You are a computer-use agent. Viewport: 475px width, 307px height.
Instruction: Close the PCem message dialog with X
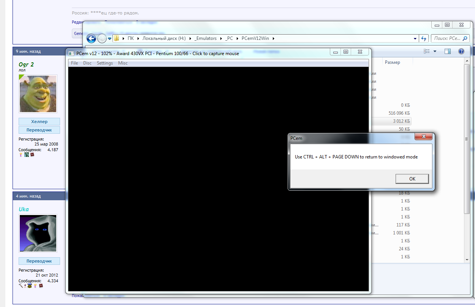click(x=423, y=137)
